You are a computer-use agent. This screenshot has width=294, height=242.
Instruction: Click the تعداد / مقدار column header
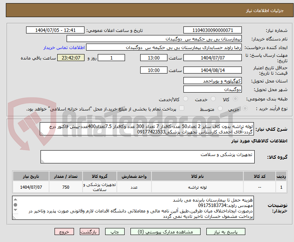(66, 176)
